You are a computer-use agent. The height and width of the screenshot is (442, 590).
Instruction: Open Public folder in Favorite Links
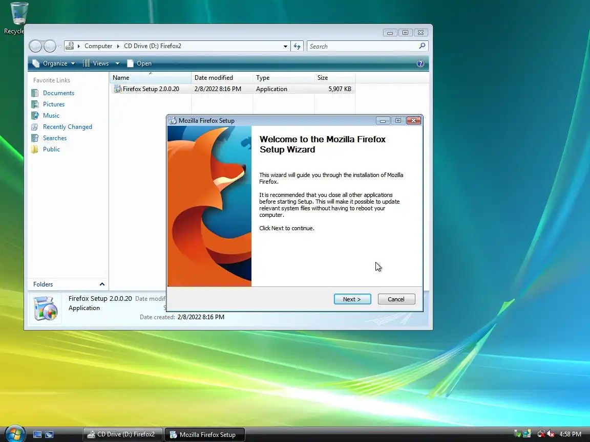coord(51,149)
